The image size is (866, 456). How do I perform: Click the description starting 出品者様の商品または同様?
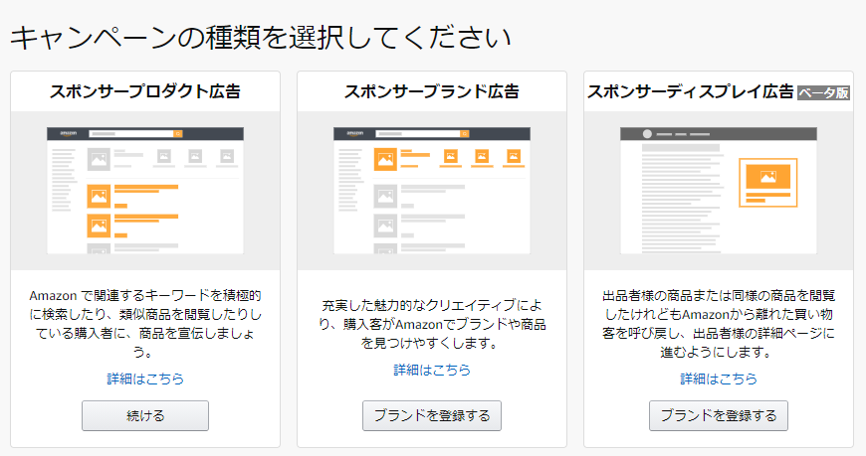[x=719, y=324]
